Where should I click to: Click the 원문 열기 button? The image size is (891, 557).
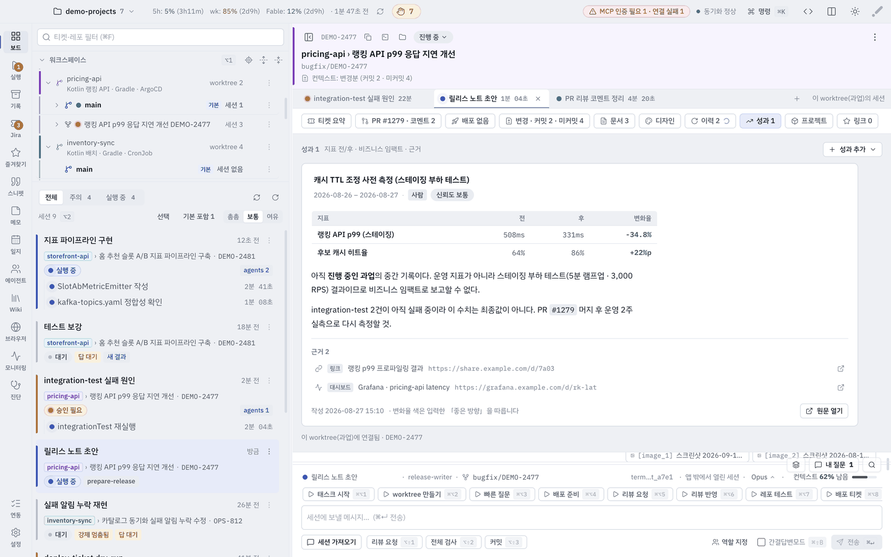824,411
